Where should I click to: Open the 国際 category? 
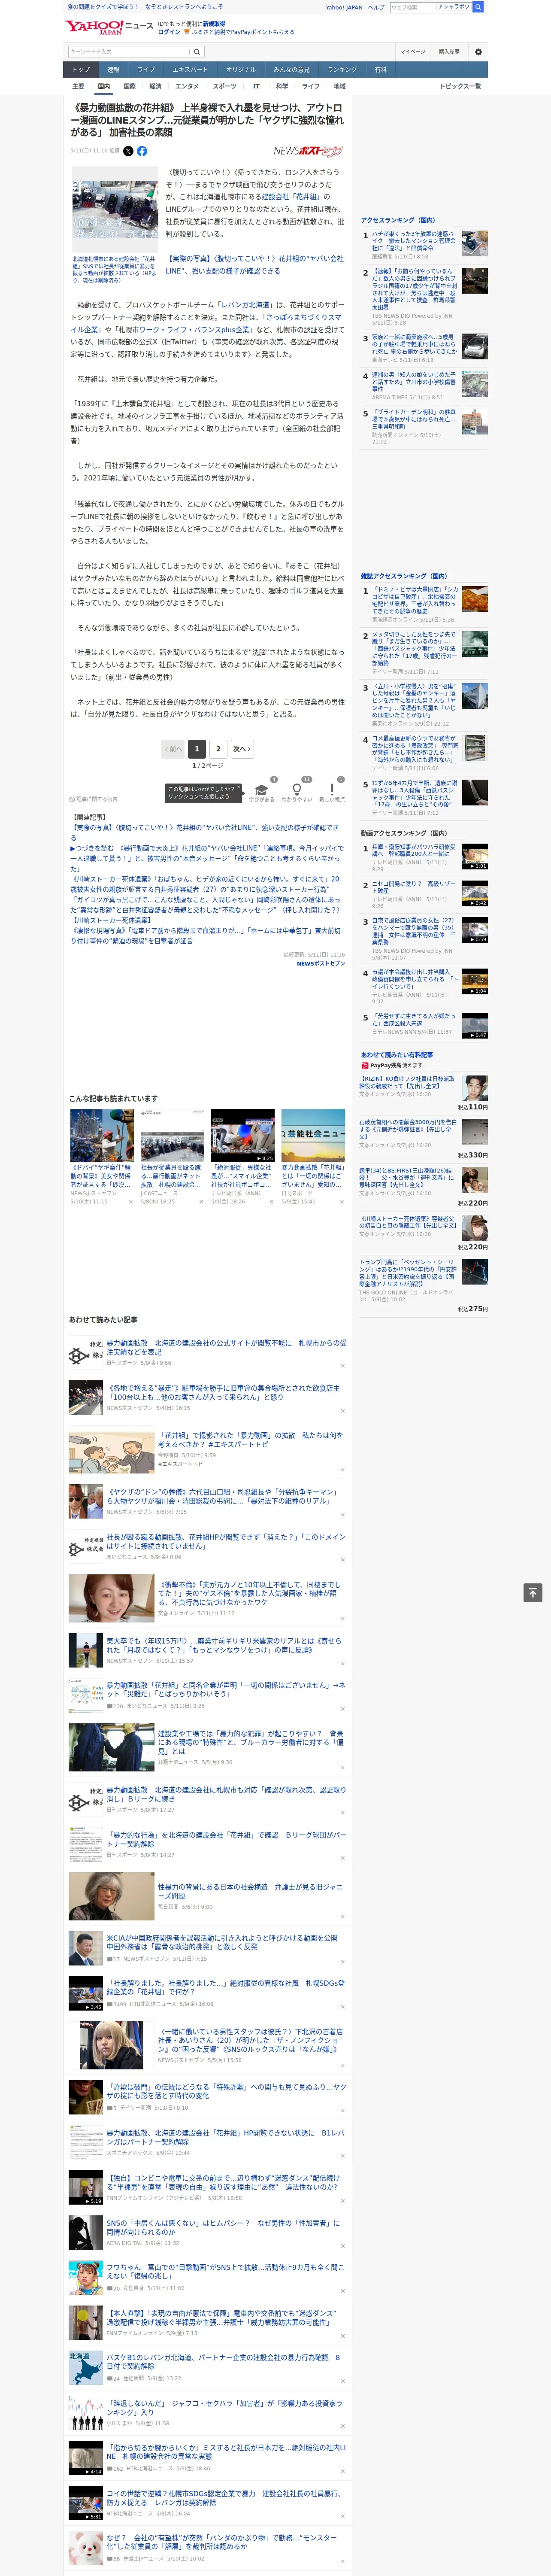(x=129, y=86)
